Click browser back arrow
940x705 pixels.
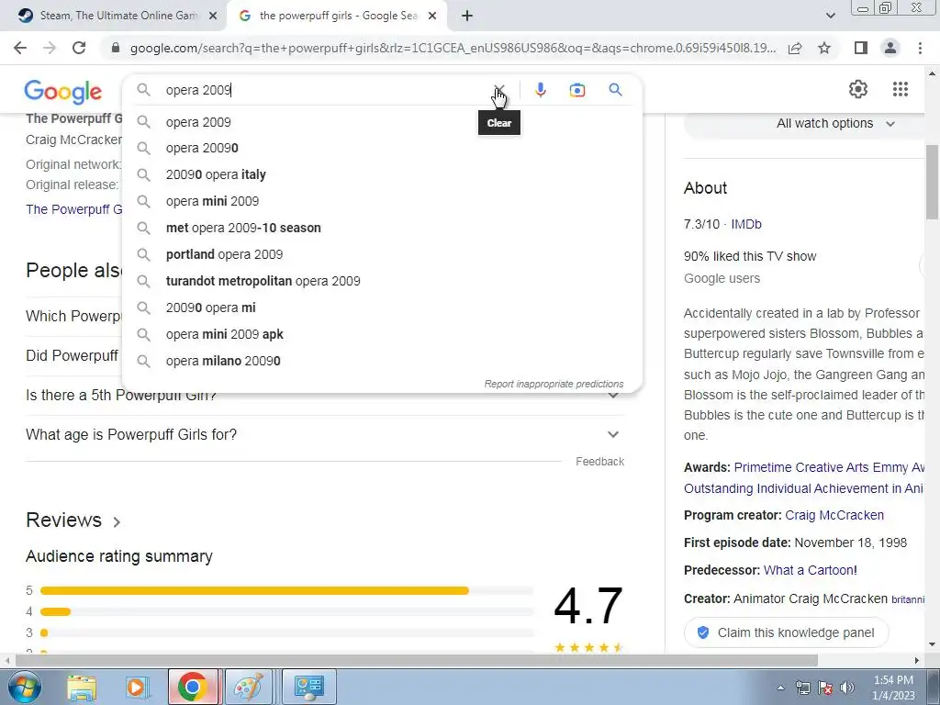pos(20,48)
